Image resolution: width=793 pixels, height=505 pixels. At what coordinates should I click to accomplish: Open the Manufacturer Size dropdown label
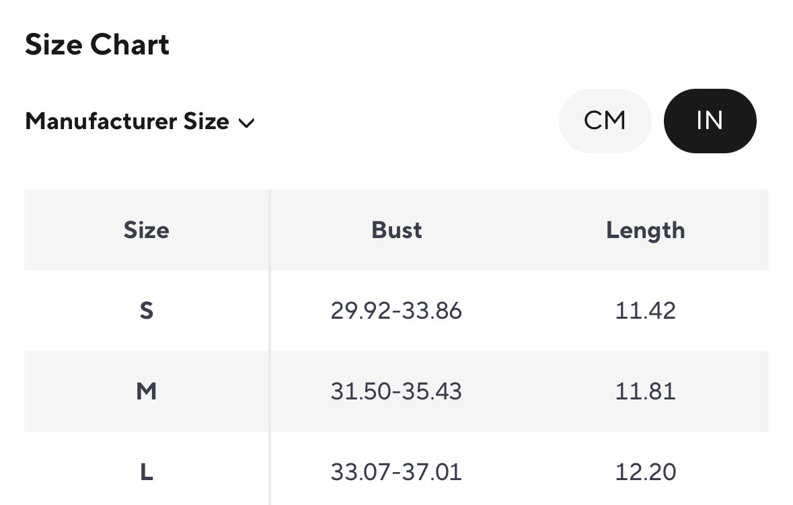[x=127, y=122]
